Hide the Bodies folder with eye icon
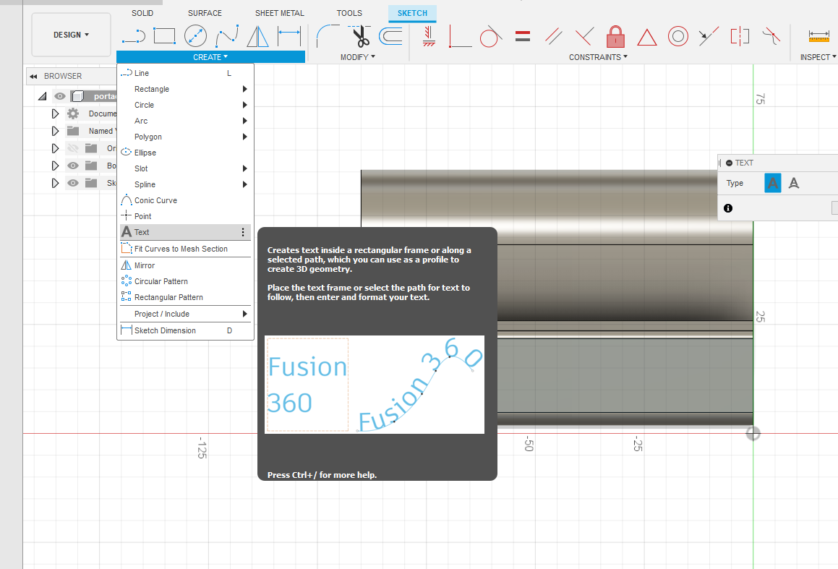 [73, 166]
